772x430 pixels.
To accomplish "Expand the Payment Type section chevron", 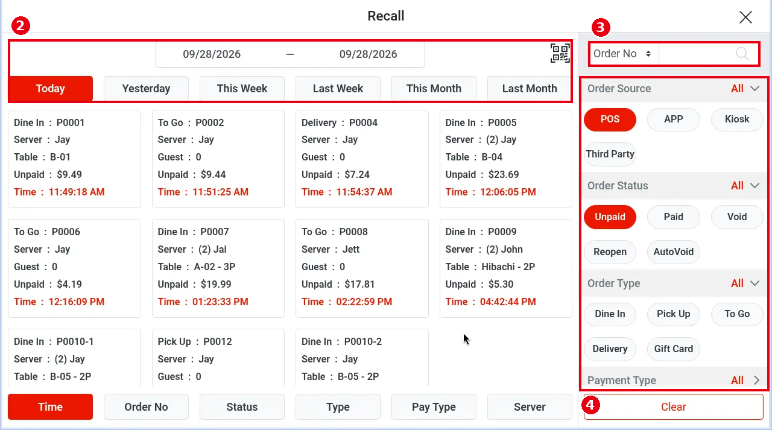I will click(x=756, y=381).
